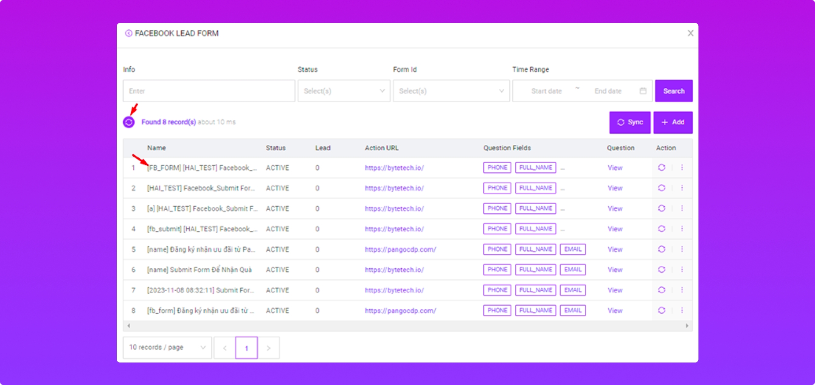Open the Form Id dropdown

coord(451,91)
